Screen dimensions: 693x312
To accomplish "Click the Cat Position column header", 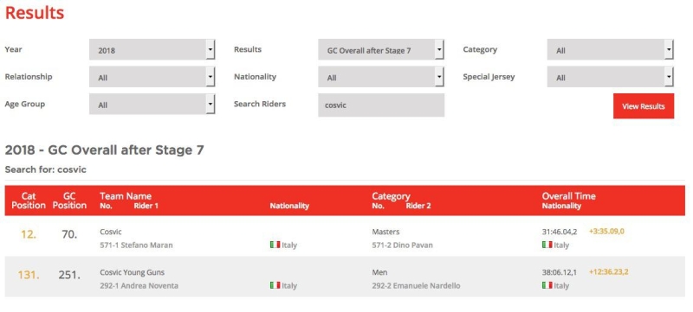I will 29,201.
